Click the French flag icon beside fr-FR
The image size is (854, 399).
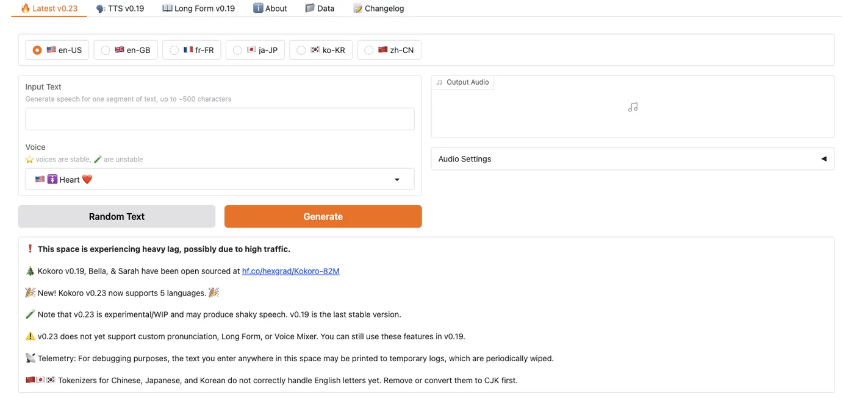pyautogui.click(x=188, y=50)
